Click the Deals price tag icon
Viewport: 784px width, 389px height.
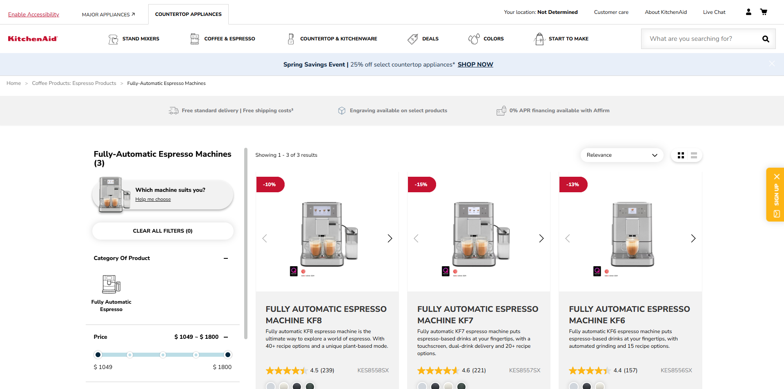pos(413,39)
